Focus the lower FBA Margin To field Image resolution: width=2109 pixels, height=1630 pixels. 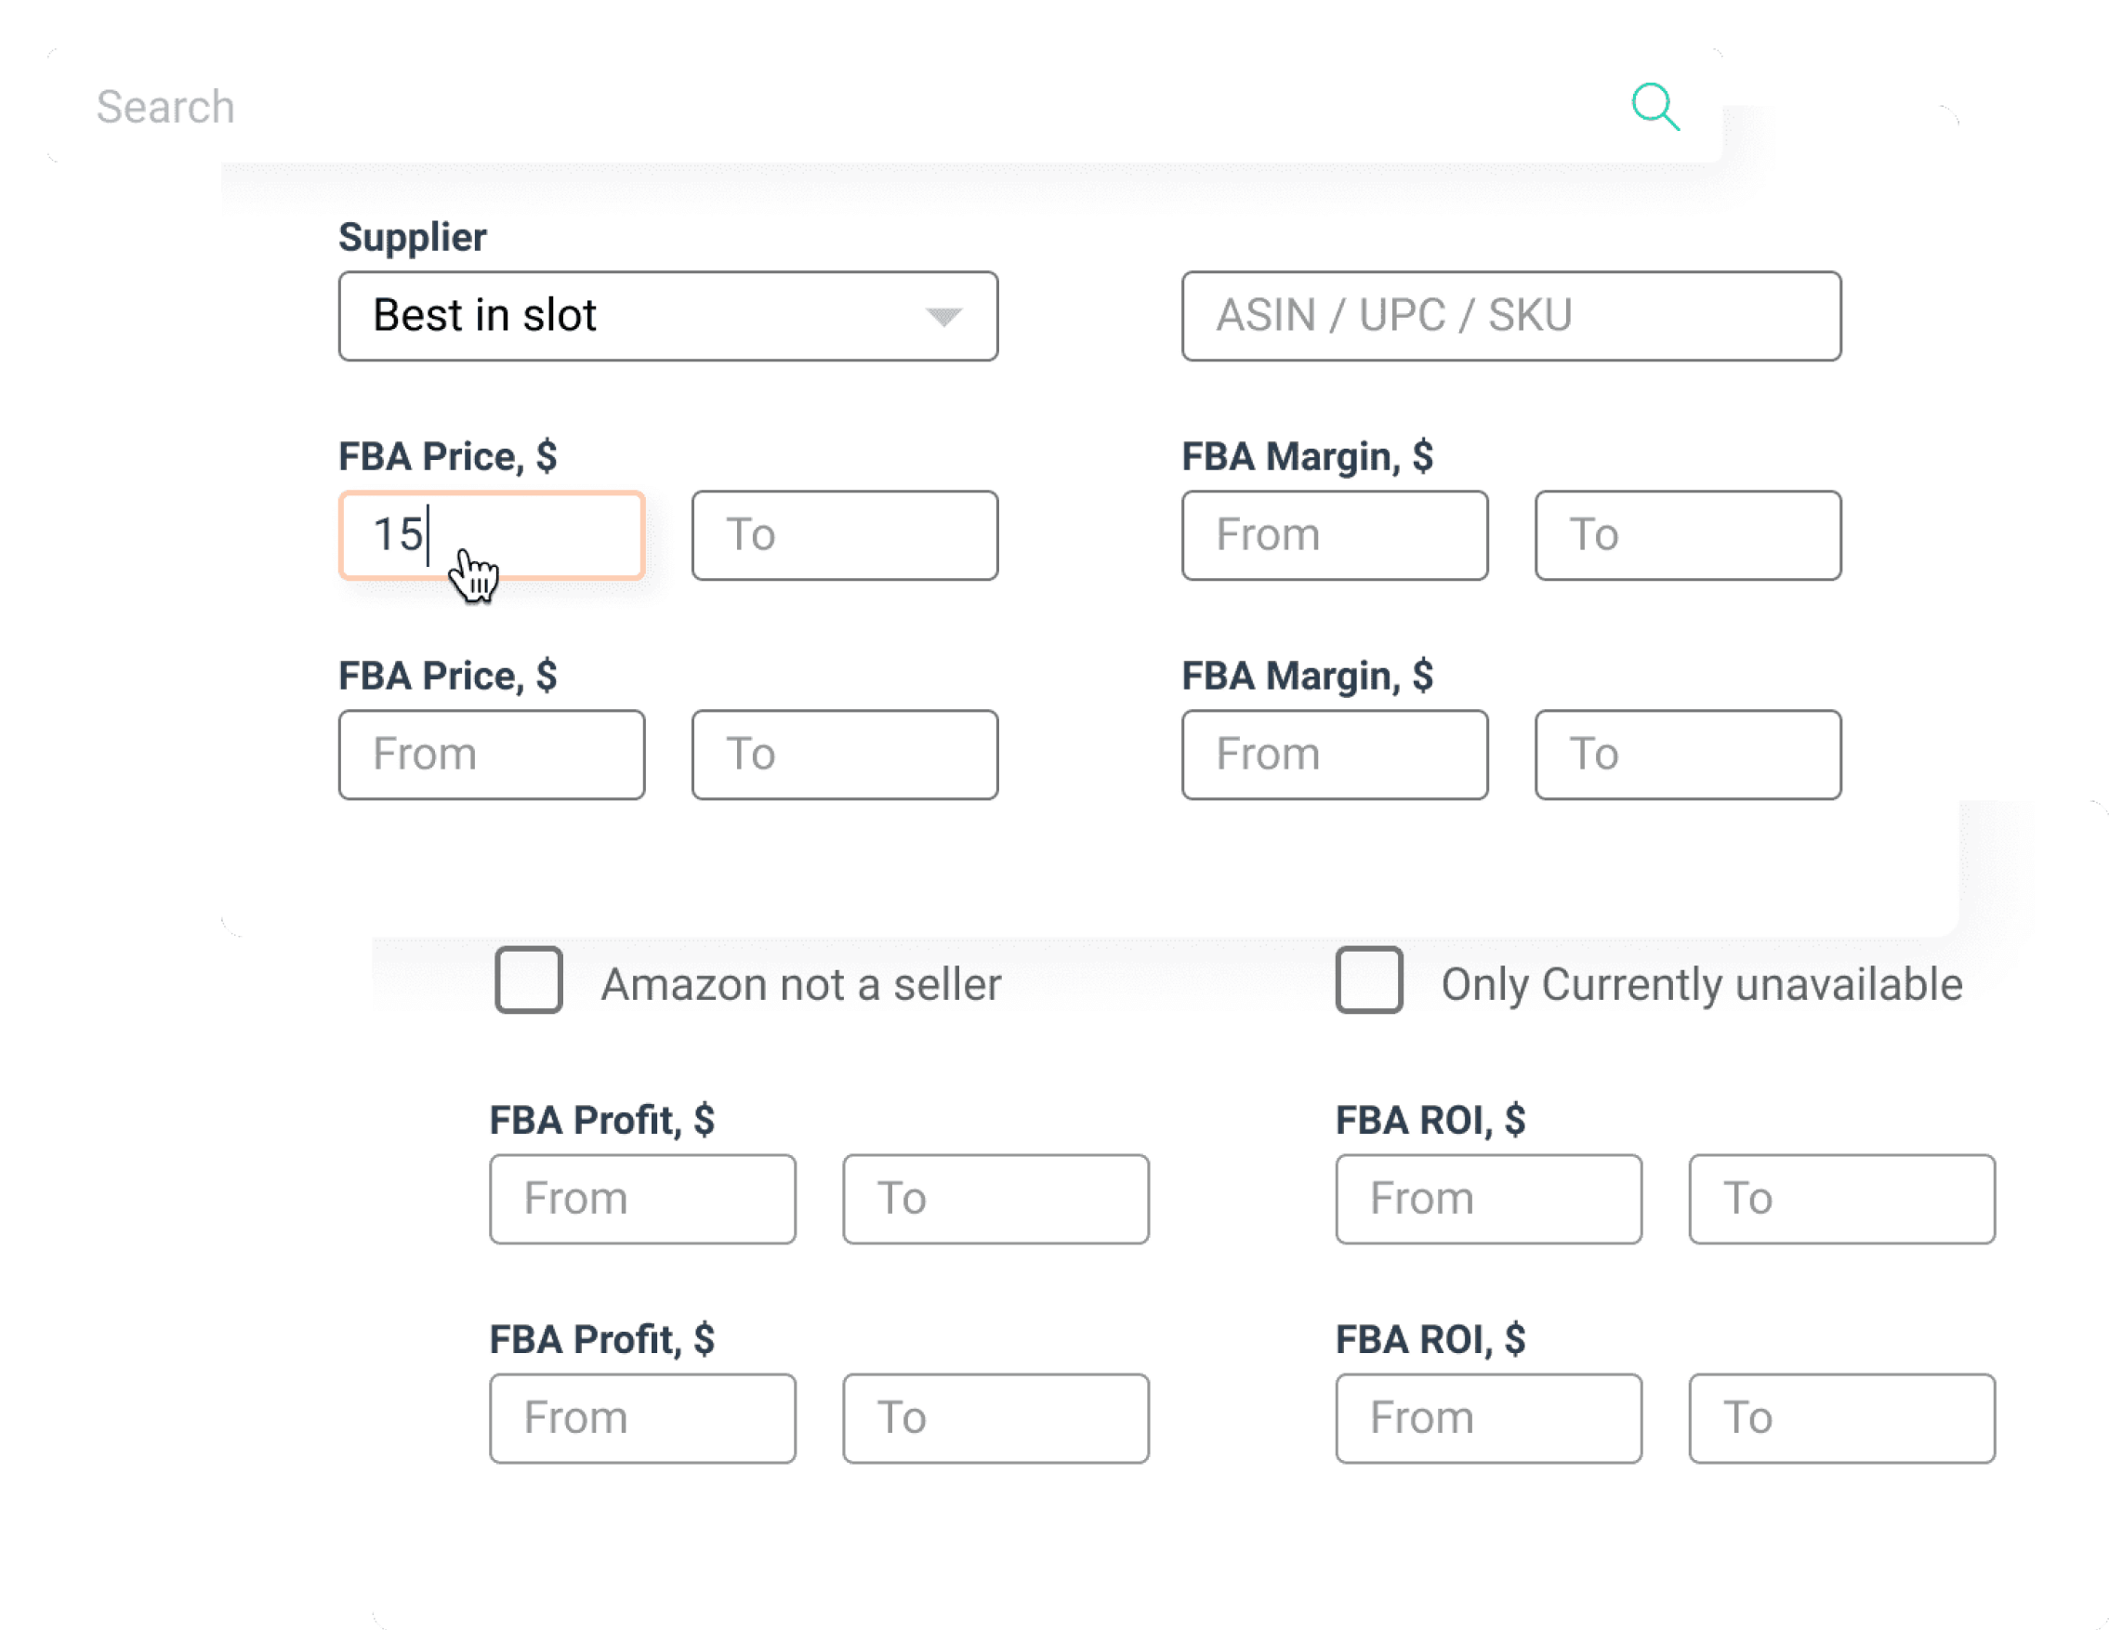[1687, 755]
